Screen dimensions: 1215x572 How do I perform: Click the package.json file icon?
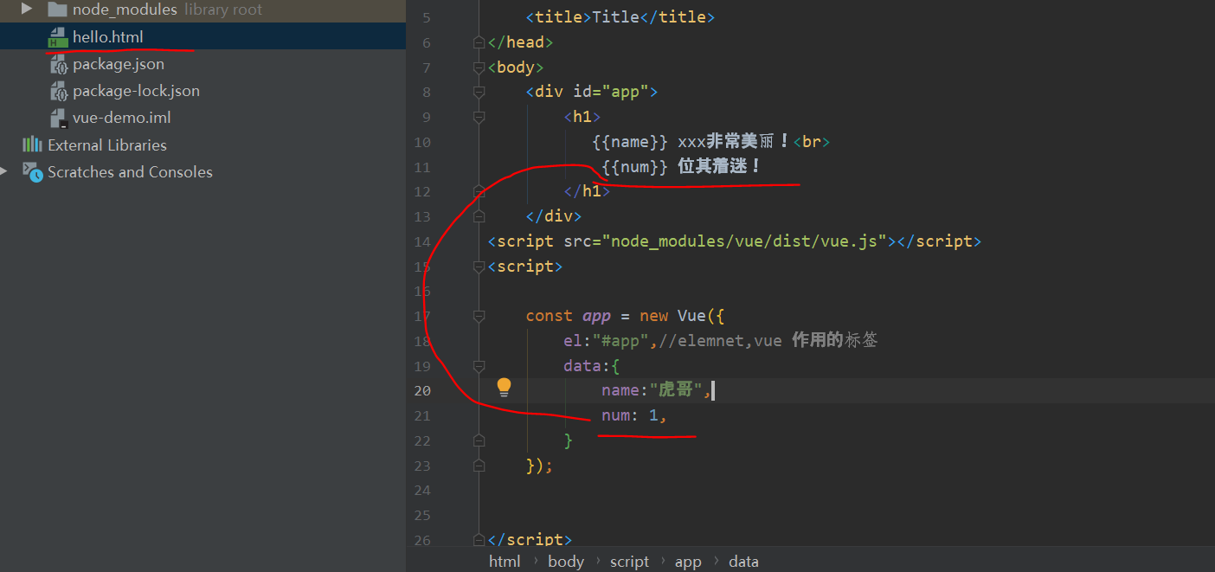tap(58, 64)
